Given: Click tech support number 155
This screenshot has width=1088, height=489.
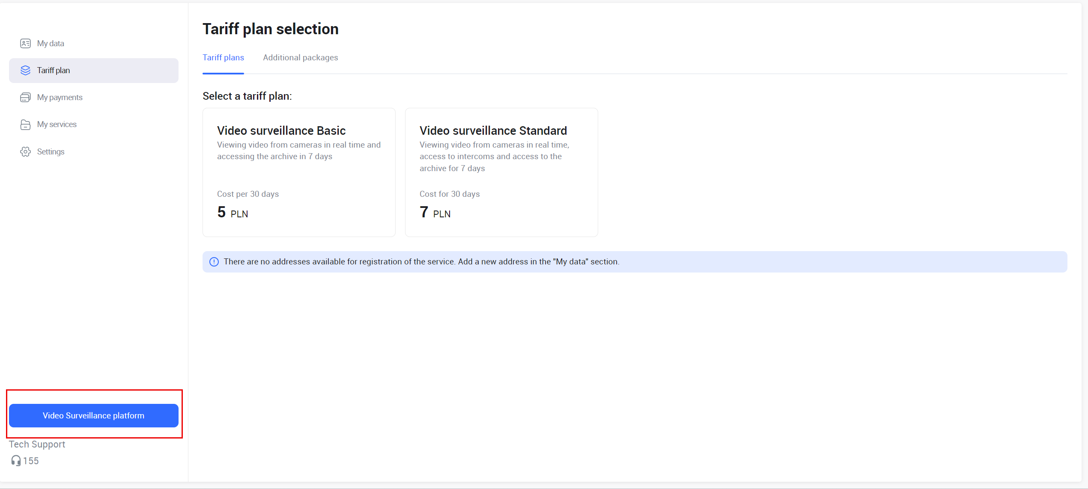Looking at the screenshot, I should [31, 461].
